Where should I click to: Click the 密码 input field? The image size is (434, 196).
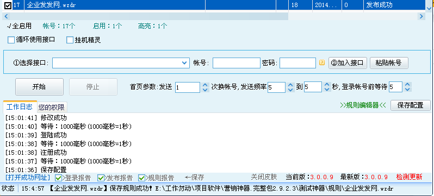click(297, 63)
